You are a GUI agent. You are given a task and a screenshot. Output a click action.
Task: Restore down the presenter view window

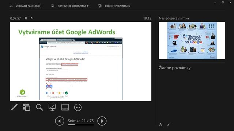click(223, 3)
